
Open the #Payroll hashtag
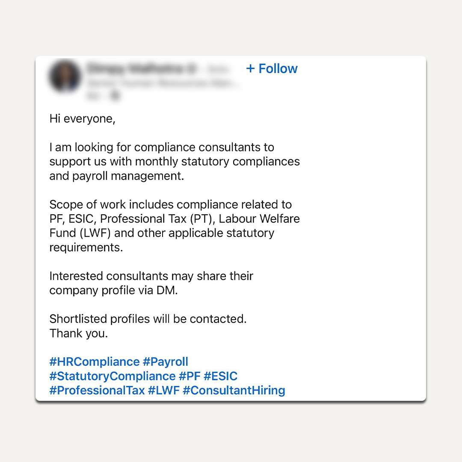[166, 362]
